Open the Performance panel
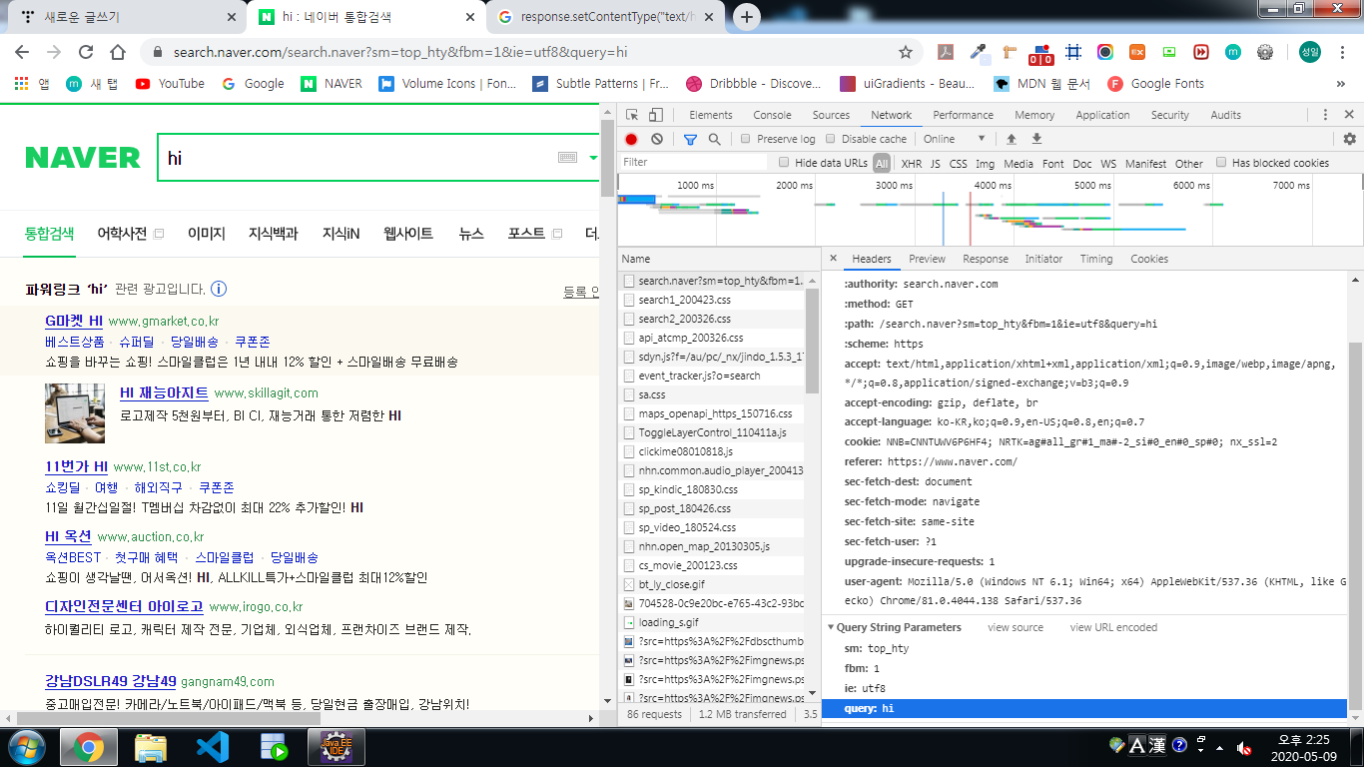Viewport: 1364px width, 767px height. point(964,115)
